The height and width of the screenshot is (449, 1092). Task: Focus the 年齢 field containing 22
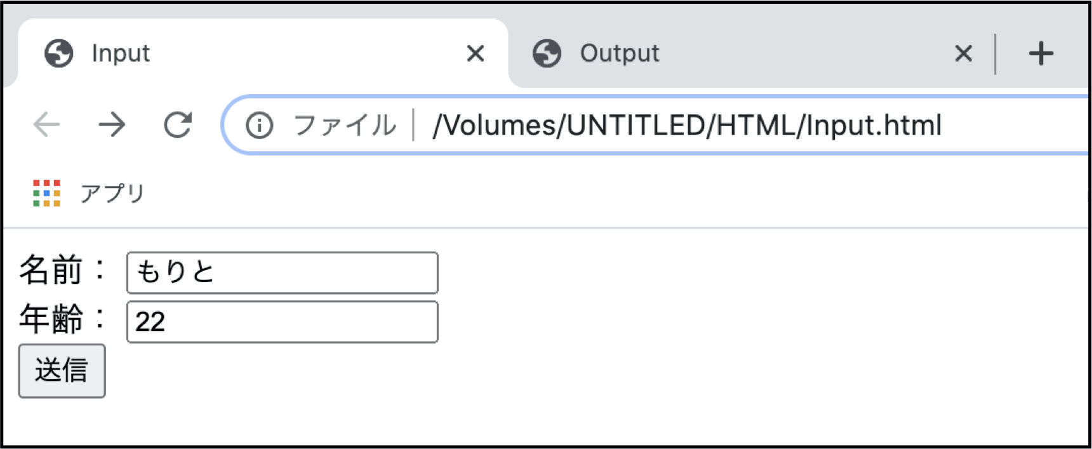tap(283, 322)
